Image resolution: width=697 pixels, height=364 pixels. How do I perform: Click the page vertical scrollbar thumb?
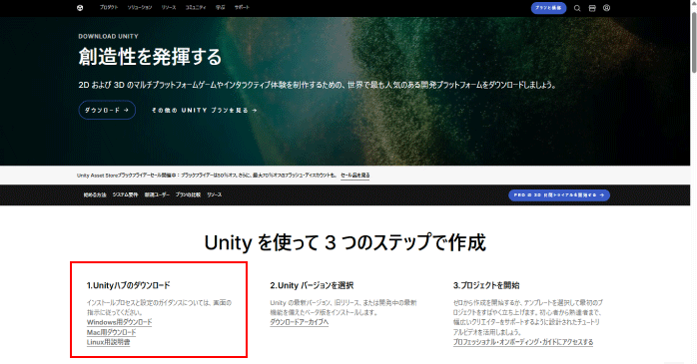pyautogui.click(x=694, y=42)
